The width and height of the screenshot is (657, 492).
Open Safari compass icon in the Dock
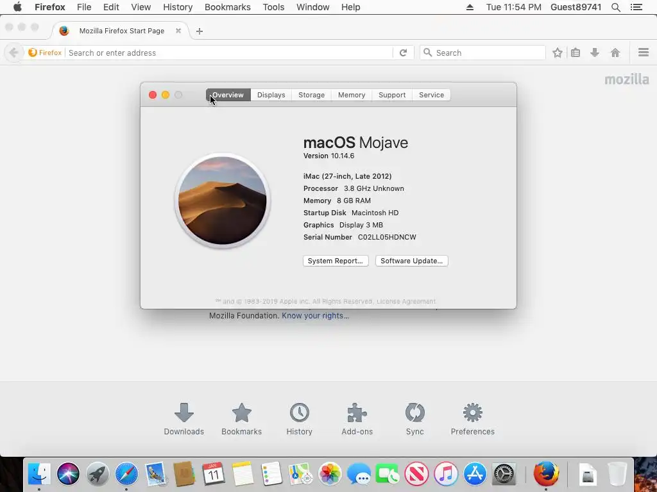pos(126,474)
